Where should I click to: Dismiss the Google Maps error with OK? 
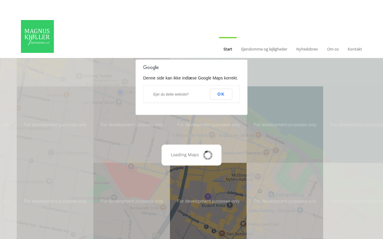click(x=221, y=94)
